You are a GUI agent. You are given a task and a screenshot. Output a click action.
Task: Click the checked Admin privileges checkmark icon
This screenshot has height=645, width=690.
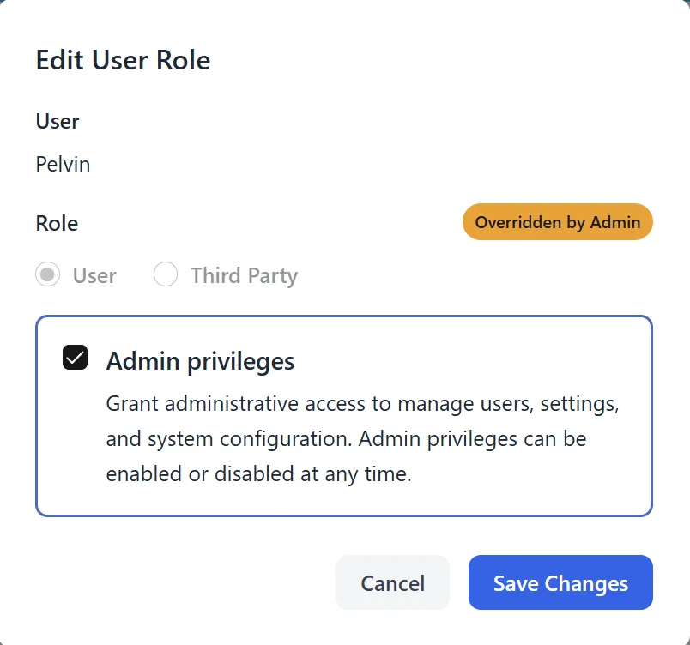74,358
